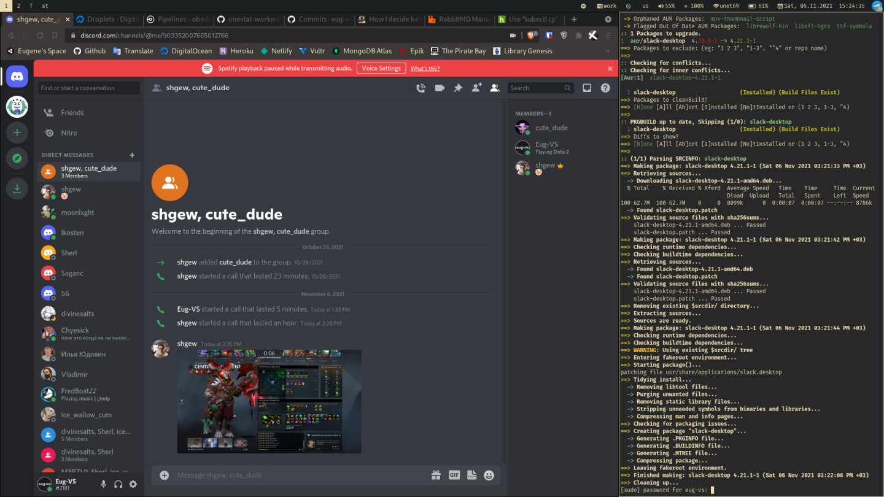The image size is (884, 497).
Task: Deafen your audio with the headphones icon
Action: [118, 484]
